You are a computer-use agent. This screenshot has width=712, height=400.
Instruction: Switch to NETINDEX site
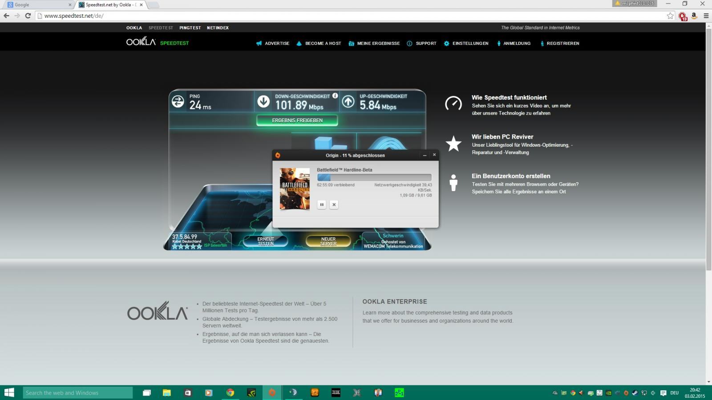coord(218,28)
